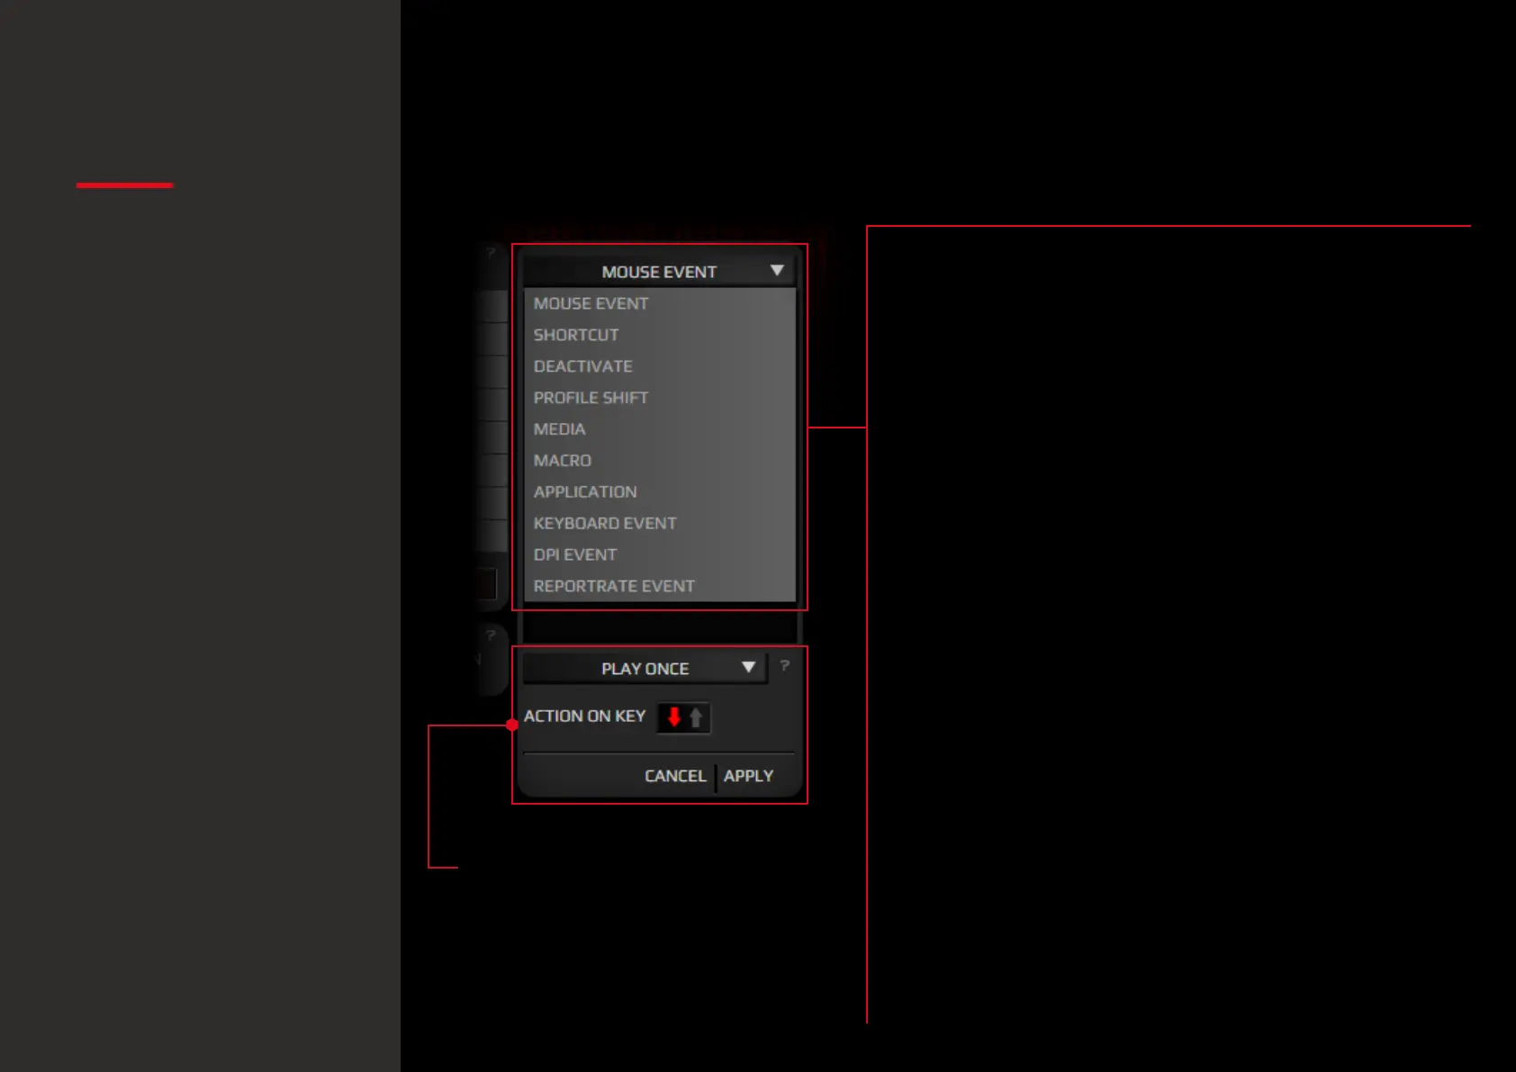This screenshot has width=1516, height=1072.
Task: Select APPLICATION in the function list
Action: [x=660, y=491]
